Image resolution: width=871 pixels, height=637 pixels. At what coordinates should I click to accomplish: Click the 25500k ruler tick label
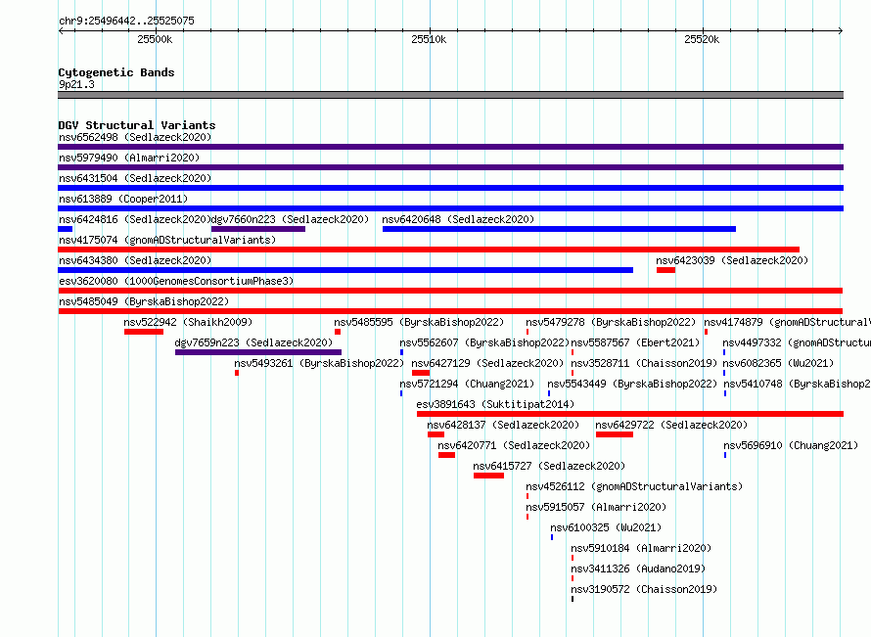[x=155, y=39]
